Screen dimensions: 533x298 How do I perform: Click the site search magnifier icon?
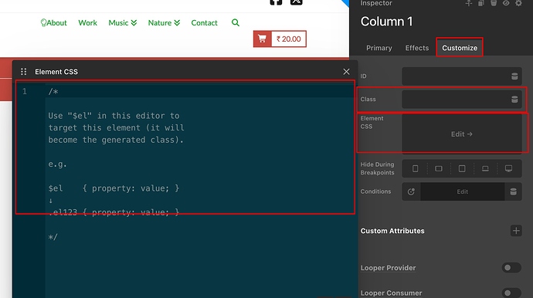(x=236, y=22)
